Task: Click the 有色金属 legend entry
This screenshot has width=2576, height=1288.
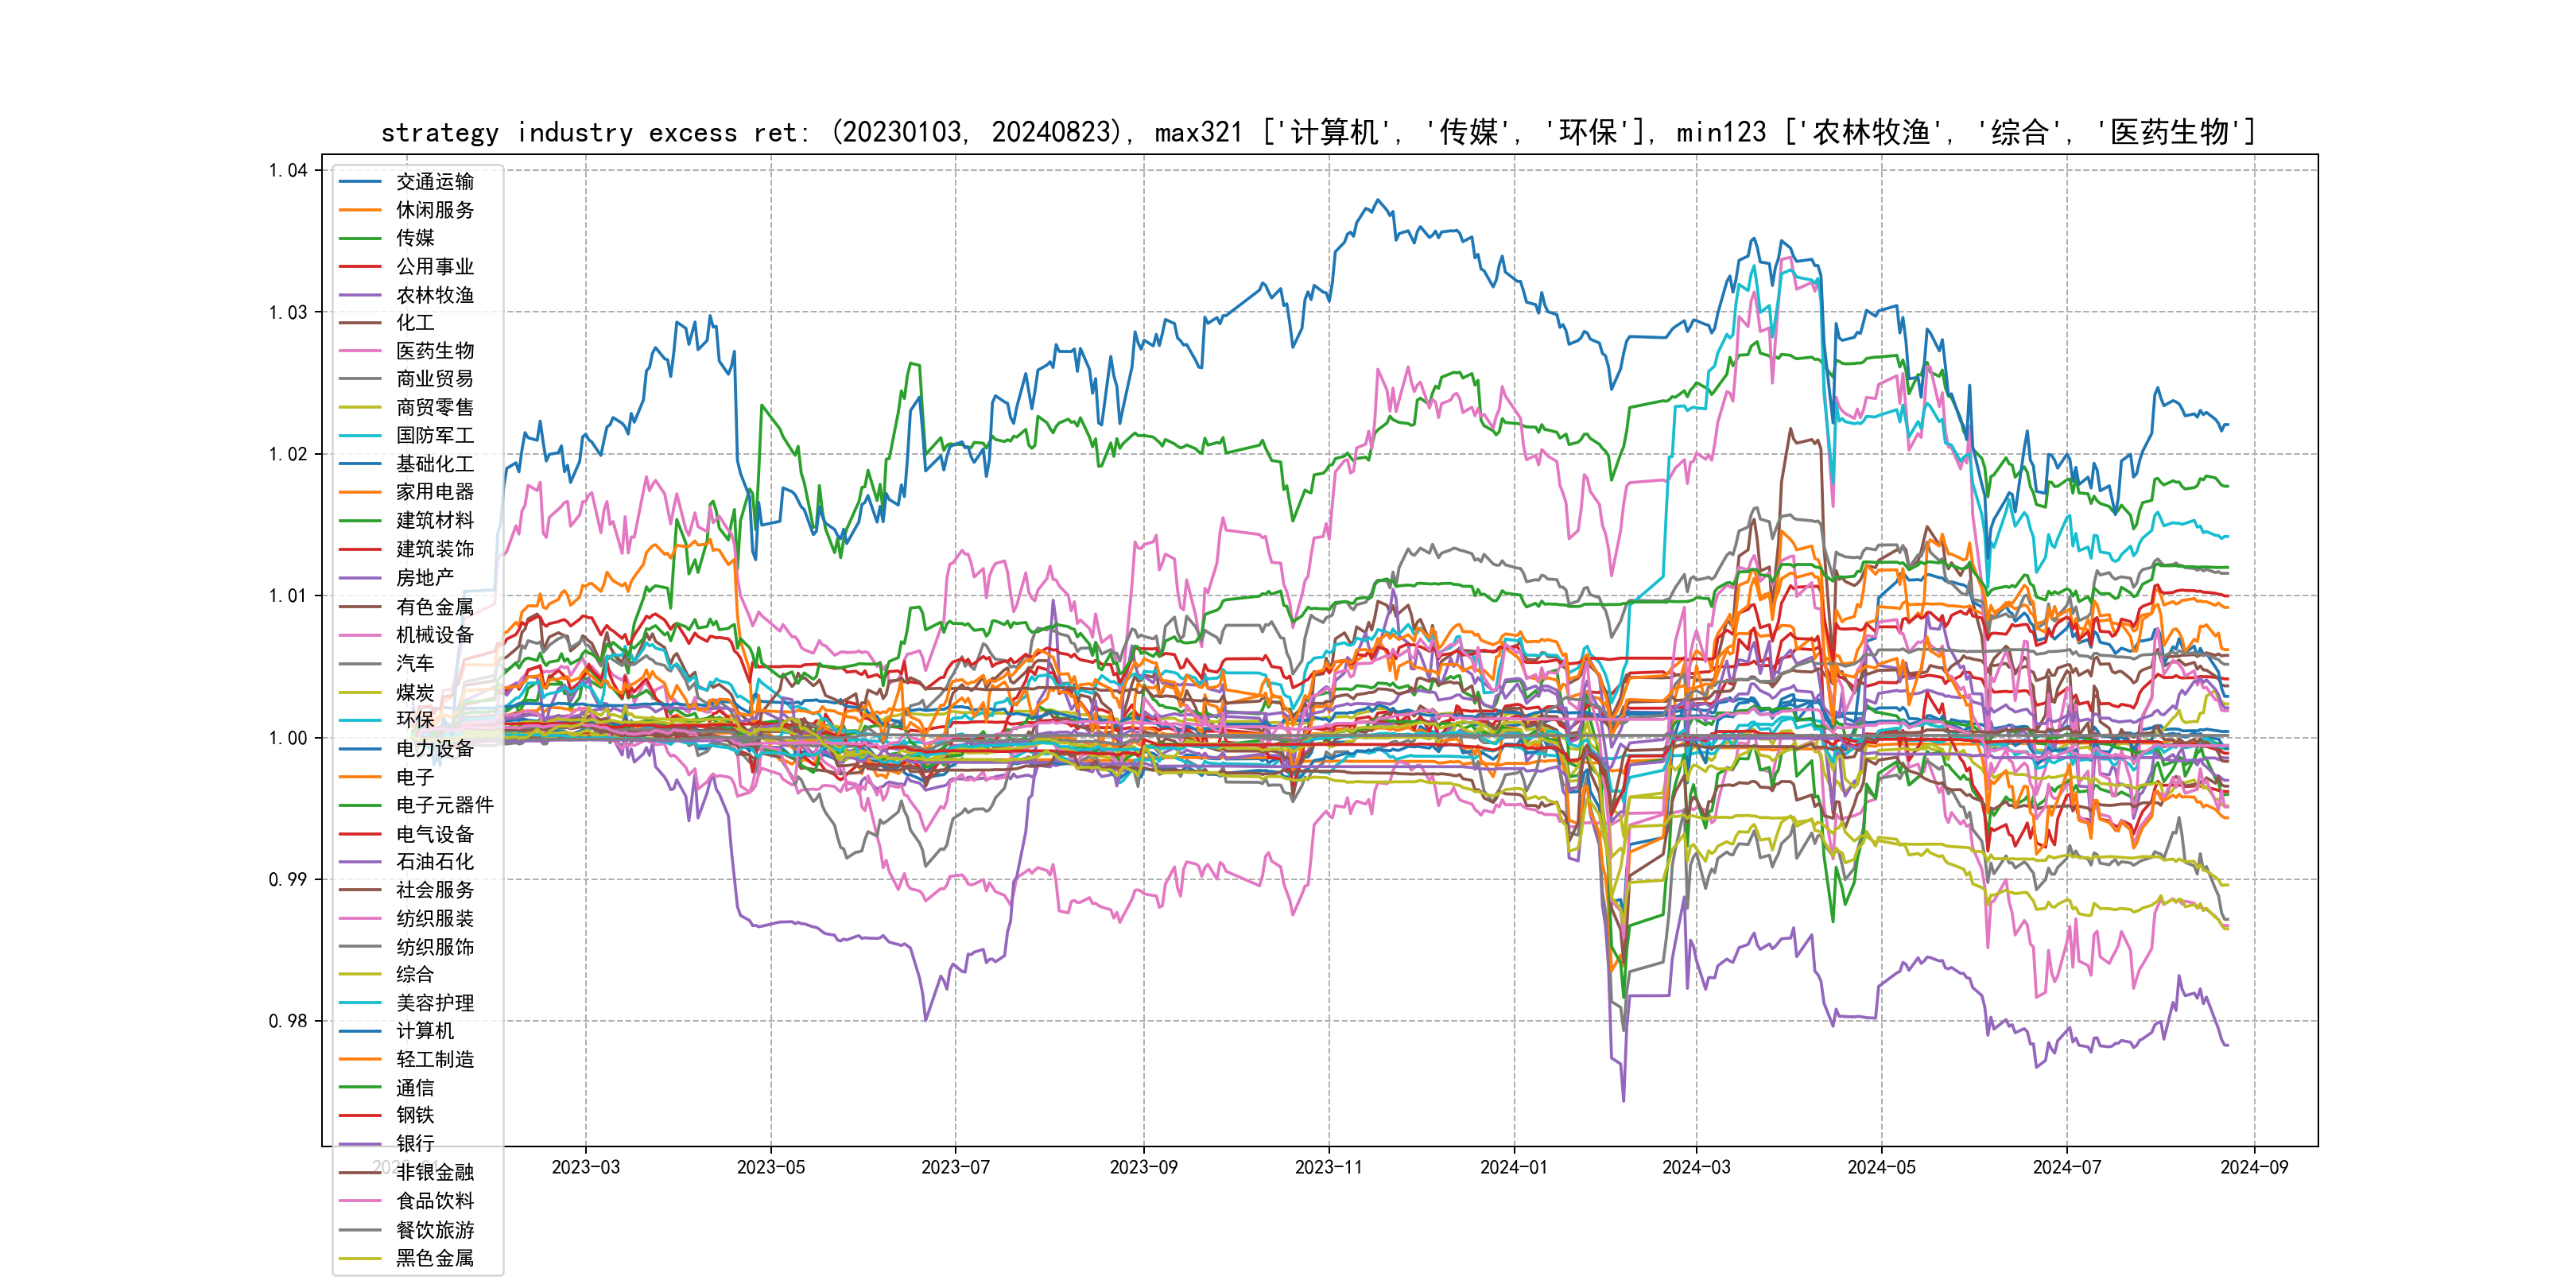Action: (434, 607)
